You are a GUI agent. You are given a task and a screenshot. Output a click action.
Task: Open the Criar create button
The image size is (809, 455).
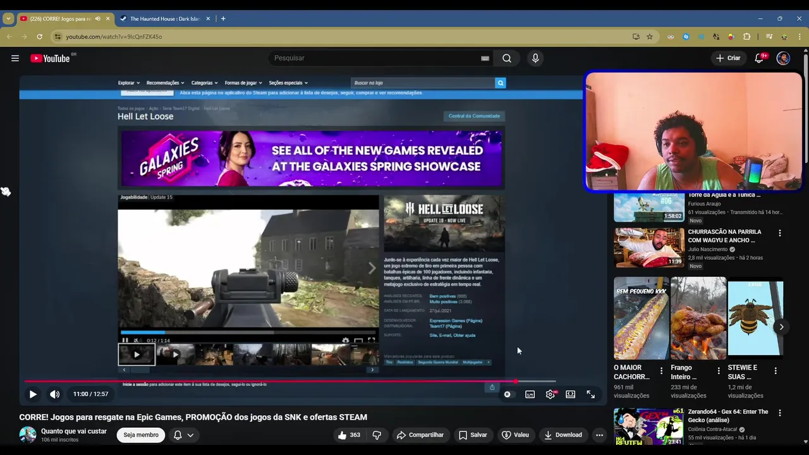[727, 58]
